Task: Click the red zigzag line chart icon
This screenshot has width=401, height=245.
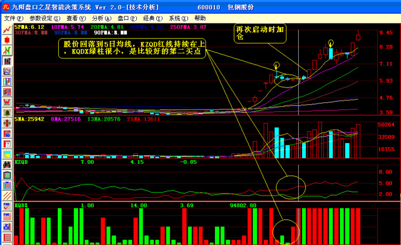Action: [x=7, y=29]
